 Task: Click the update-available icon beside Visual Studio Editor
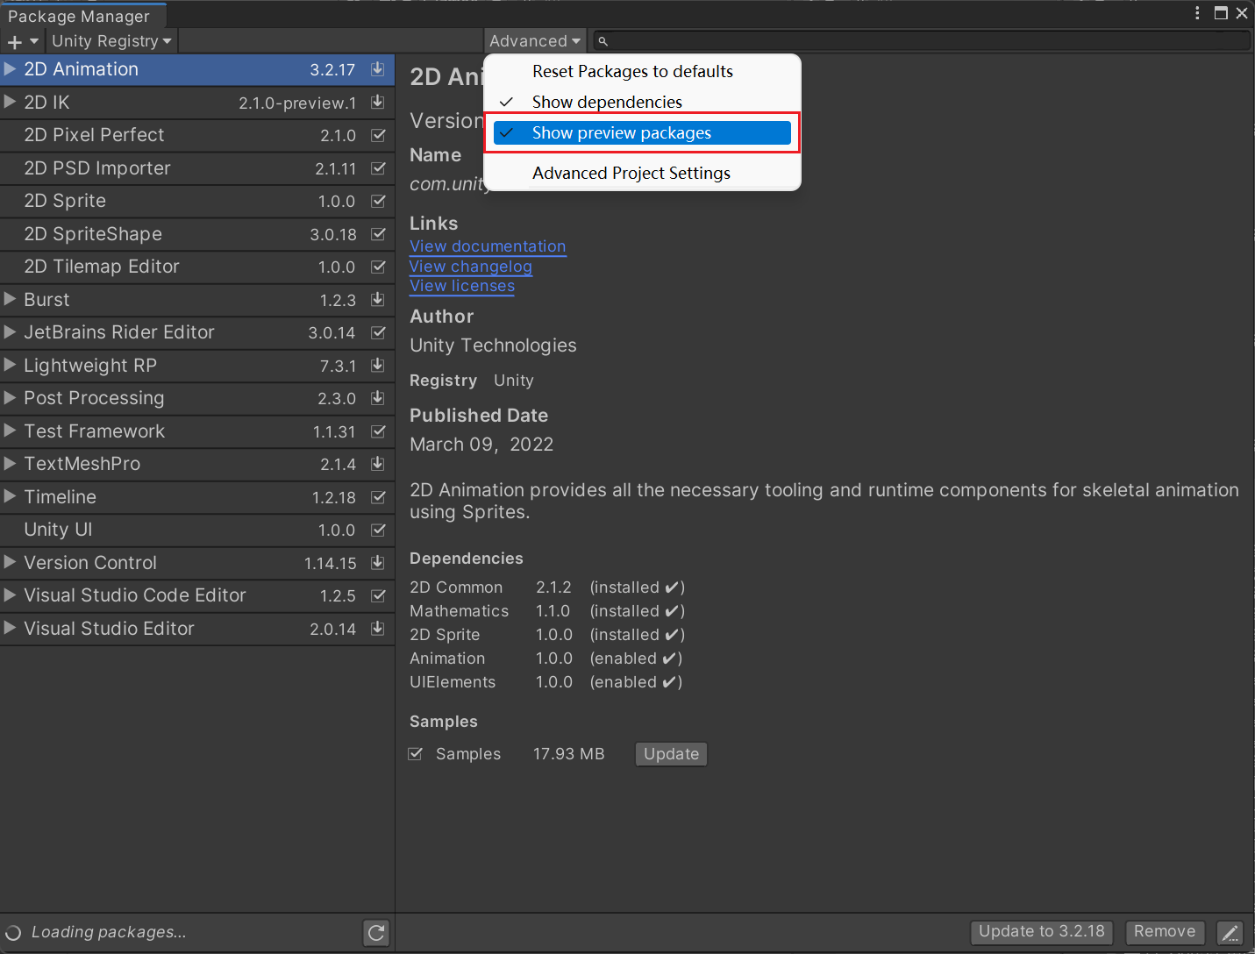point(378,629)
